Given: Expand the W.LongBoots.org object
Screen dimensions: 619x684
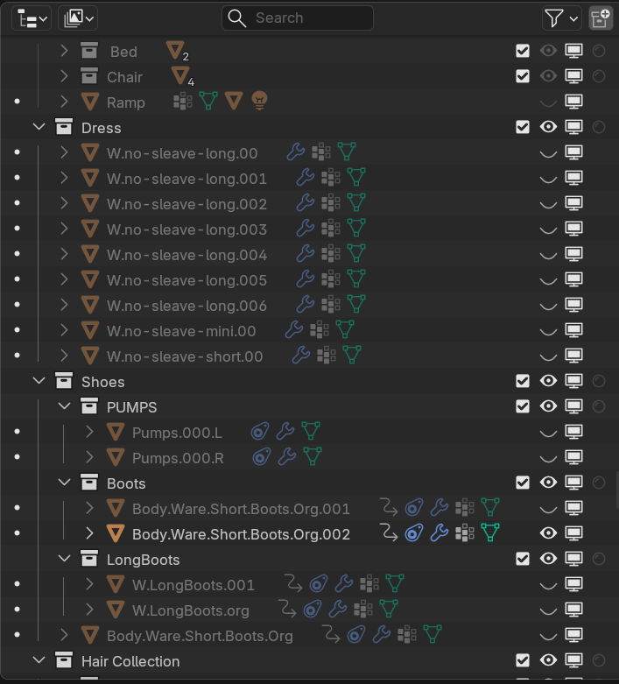Looking at the screenshot, I should 89,610.
